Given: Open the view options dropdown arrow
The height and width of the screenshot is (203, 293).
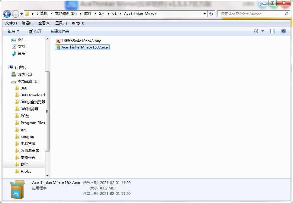Looking at the screenshot, I should click(262, 31).
